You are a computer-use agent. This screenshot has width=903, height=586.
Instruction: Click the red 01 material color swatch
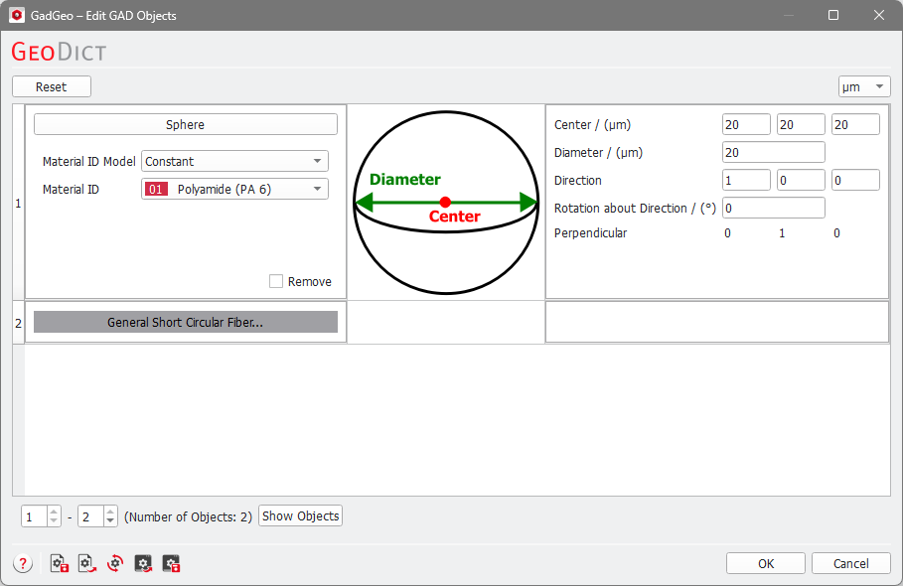tap(156, 189)
